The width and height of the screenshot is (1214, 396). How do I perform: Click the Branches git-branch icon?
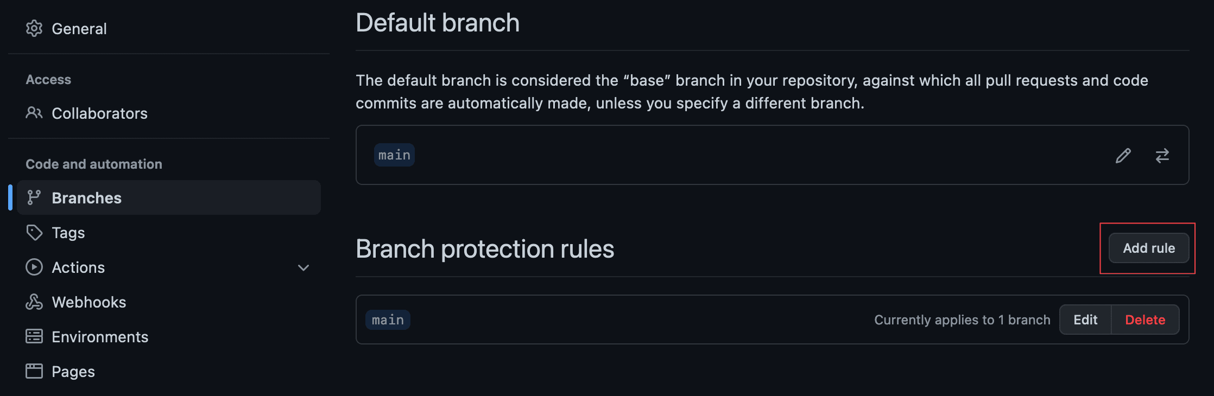[34, 197]
